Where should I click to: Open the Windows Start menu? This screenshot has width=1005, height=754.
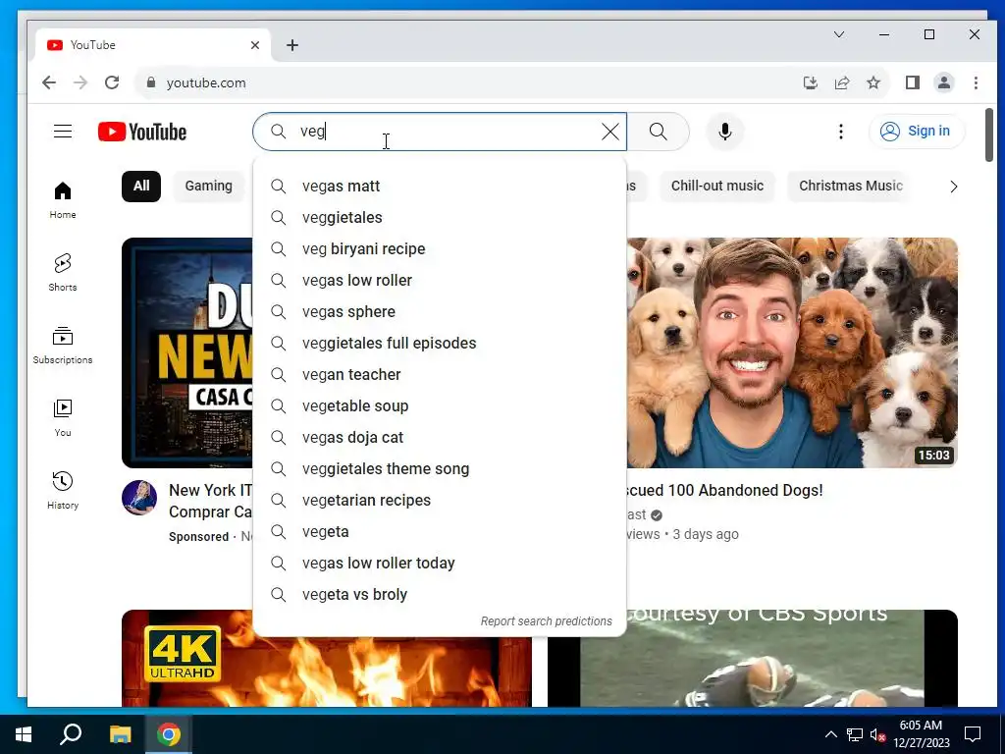24,734
